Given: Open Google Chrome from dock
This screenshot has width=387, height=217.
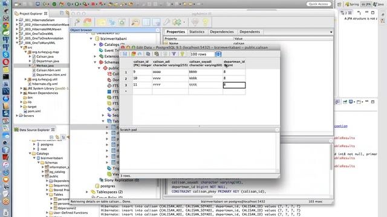Looking at the screenshot, I should click(x=5, y=25).
